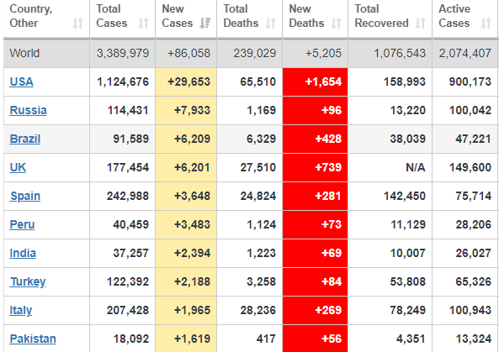Open the USA country link
This screenshot has height=352, width=499.
tap(21, 81)
